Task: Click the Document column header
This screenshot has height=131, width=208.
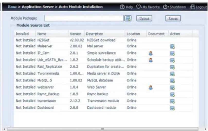Action: (x=157, y=34)
